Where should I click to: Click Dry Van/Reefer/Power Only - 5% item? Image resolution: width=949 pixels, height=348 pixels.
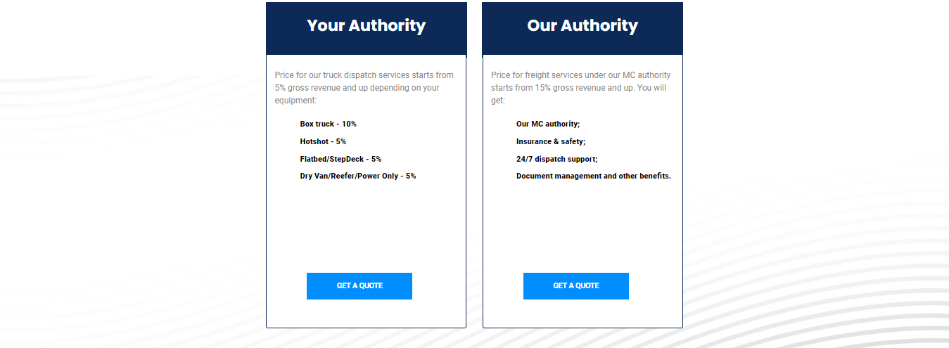click(358, 176)
